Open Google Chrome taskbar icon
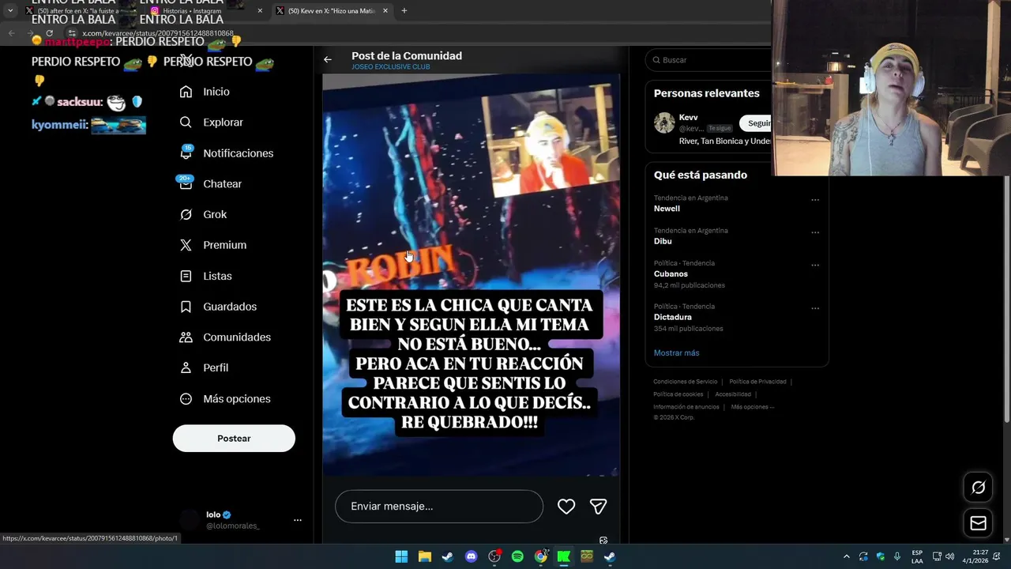The width and height of the screenshot is (1011, 569). tap(541, 556)
